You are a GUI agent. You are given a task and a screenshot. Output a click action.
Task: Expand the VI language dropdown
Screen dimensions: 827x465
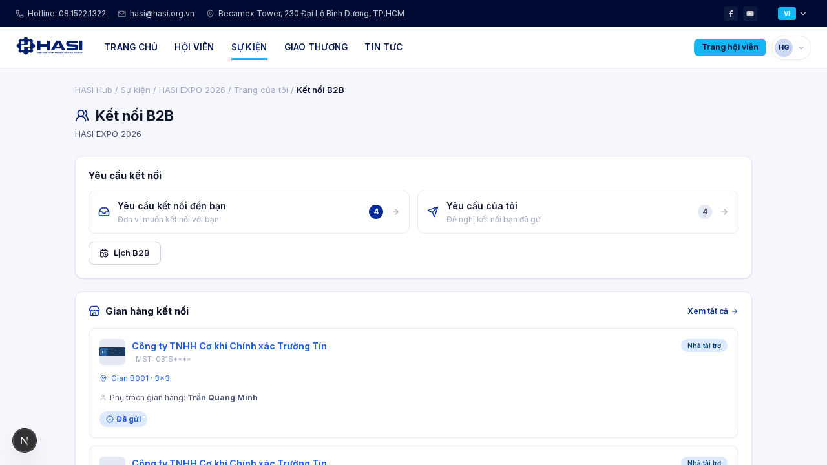[792, 14]
